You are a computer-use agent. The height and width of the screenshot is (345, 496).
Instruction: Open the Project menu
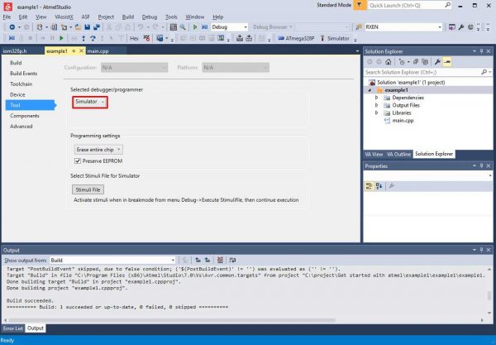pos(106,17)
